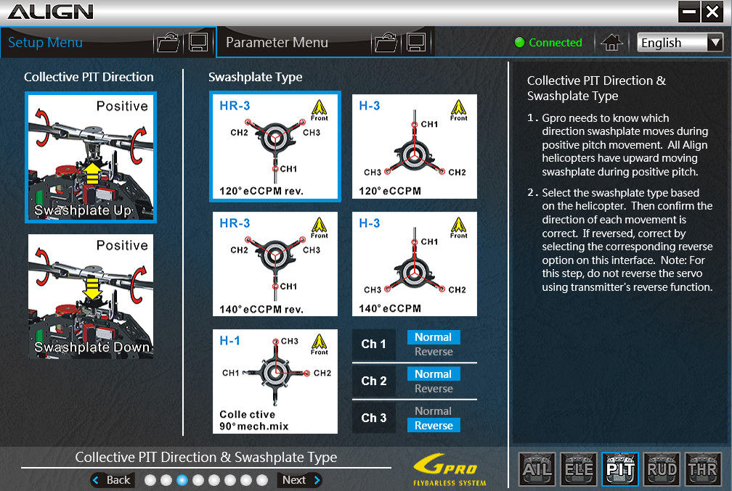Set Ch 2 to Normal
This screenshot has width=732, height=491.
point(434,374)
